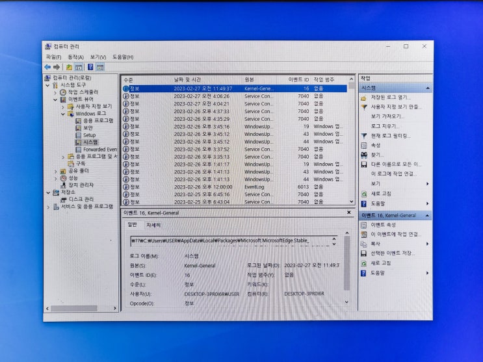Select Forwarded Events log in tree

click(x=100, y=149)
